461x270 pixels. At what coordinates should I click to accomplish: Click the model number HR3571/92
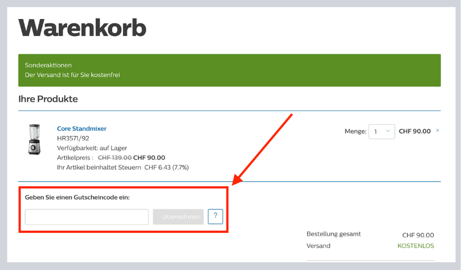(x=73, y=138)
